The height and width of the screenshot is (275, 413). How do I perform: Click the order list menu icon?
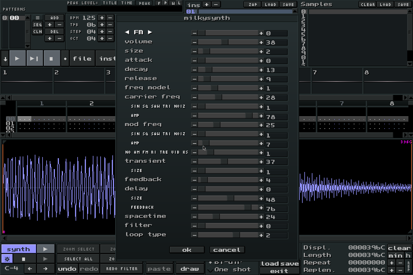point(37,18)
